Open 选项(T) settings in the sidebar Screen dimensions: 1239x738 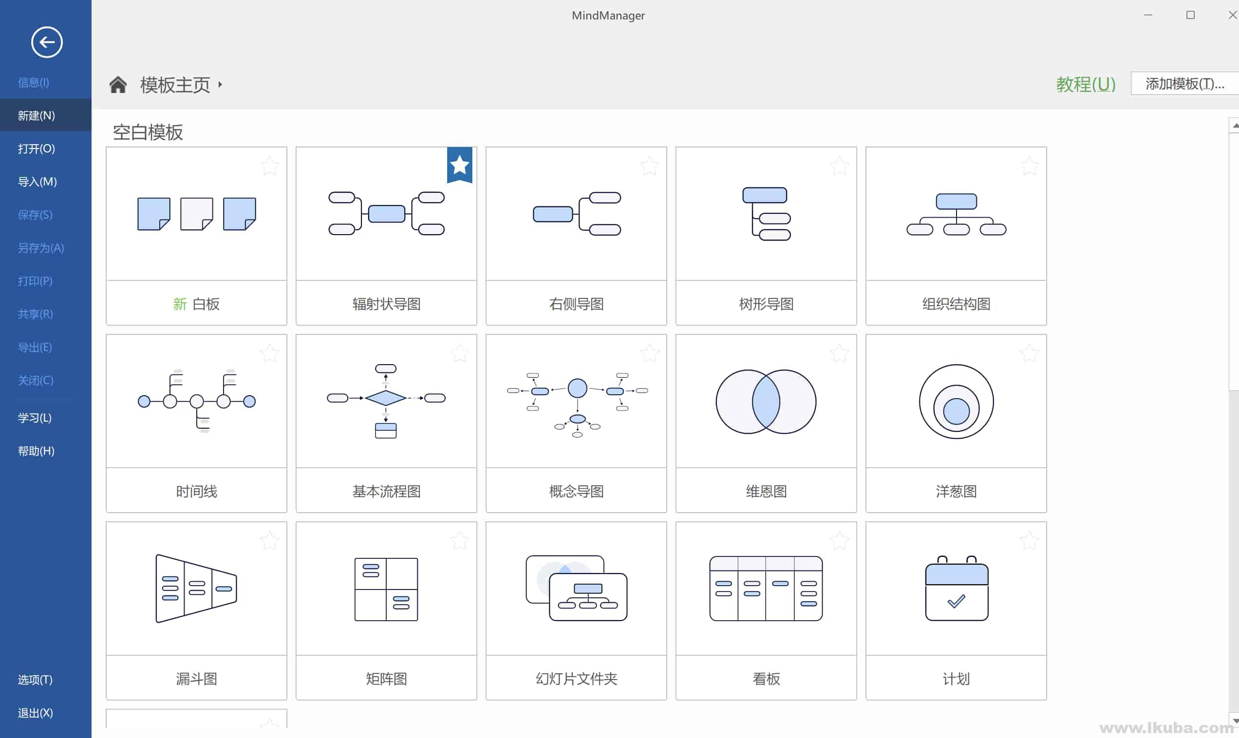[x=36, y=679]
